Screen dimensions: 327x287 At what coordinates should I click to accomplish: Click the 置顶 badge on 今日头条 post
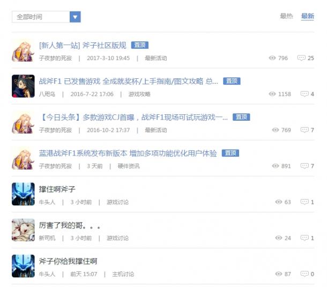[241, 117]
